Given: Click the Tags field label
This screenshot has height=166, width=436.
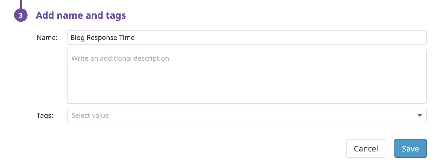Looking at the screenshot, I should coord(46,115).
